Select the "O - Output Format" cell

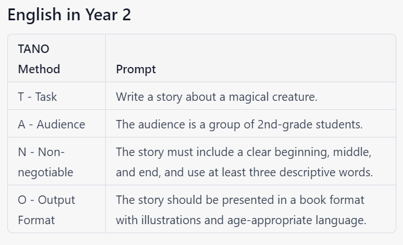click(x=46, y=210)
